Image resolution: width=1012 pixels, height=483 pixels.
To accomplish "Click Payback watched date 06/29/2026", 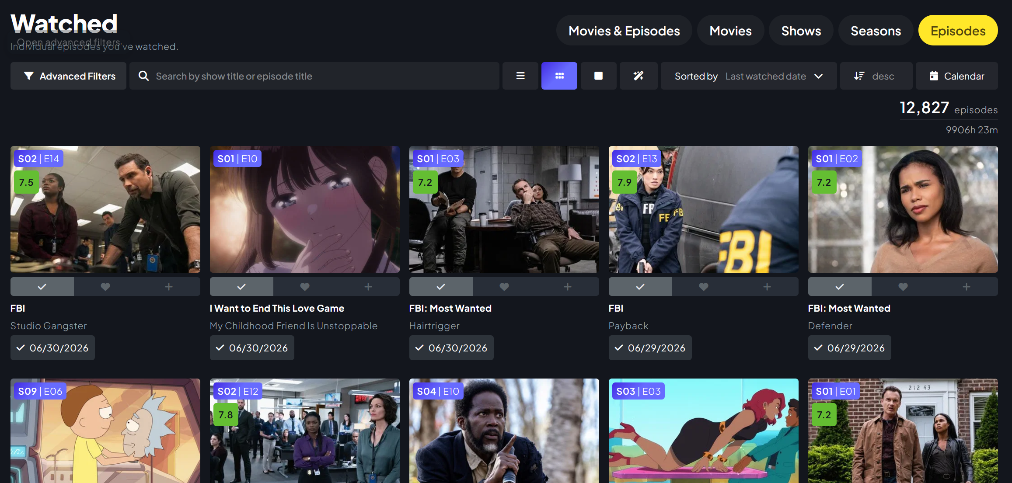I will click(x=650, y=348).
